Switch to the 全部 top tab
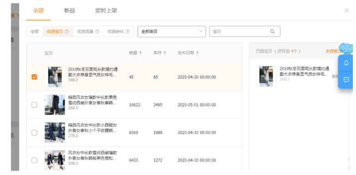 [38, 10]
